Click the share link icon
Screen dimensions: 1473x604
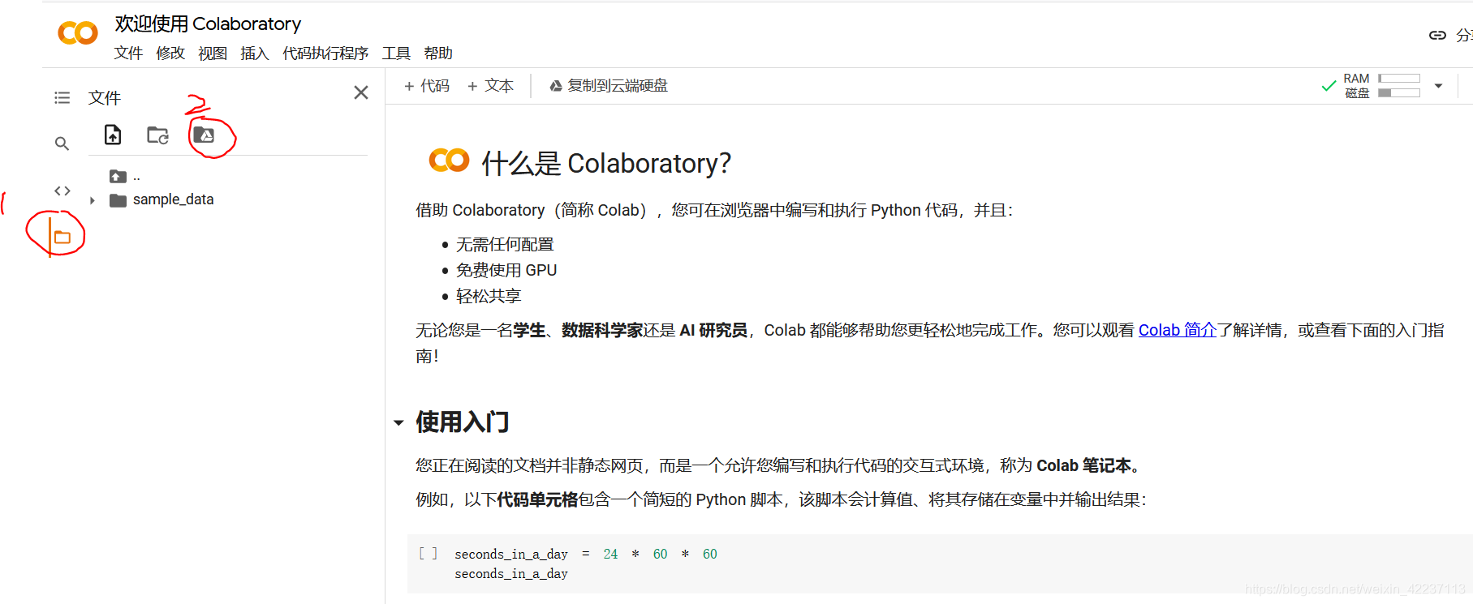1437,35
